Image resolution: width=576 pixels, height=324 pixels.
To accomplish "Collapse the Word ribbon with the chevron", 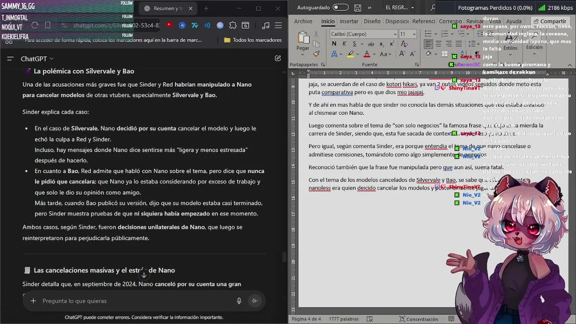I will click(570, 65).
